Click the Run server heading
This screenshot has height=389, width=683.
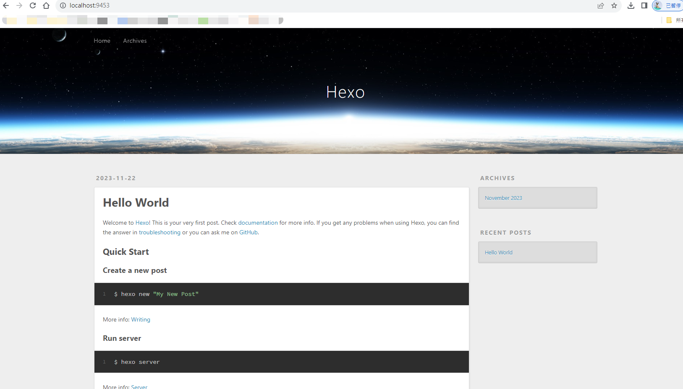[122, 338]
